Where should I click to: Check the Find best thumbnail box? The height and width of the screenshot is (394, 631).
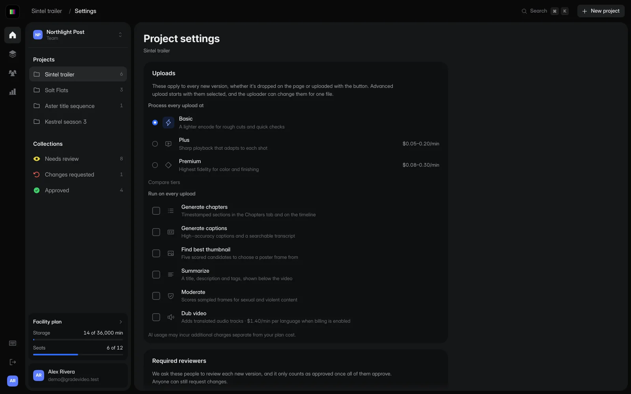[156, 253]
